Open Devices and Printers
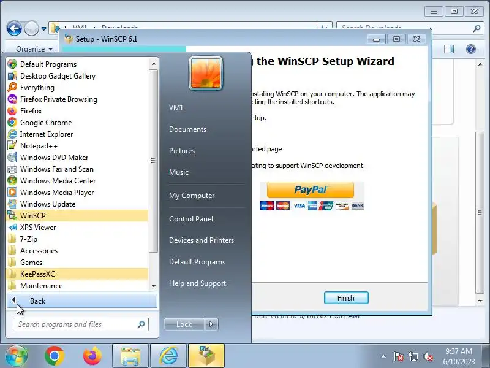 (202, 240)
